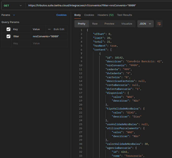
Task: Open the Cookies link beside Params
Action: coord(61,15)
